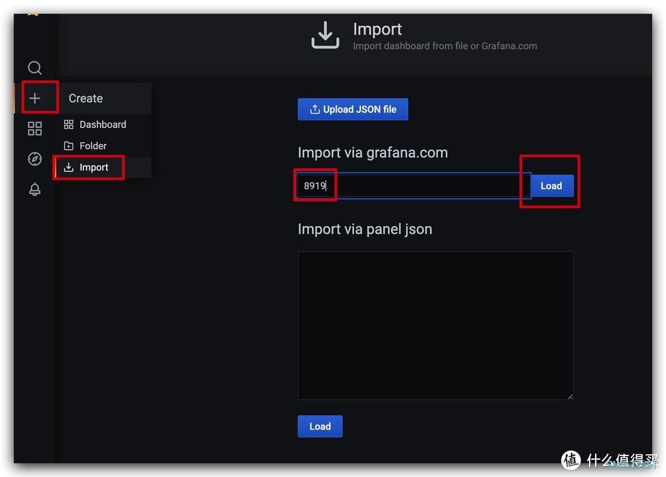Click the Import page title
The width and height of the screenshot is (666, 477).
point(377,29)
